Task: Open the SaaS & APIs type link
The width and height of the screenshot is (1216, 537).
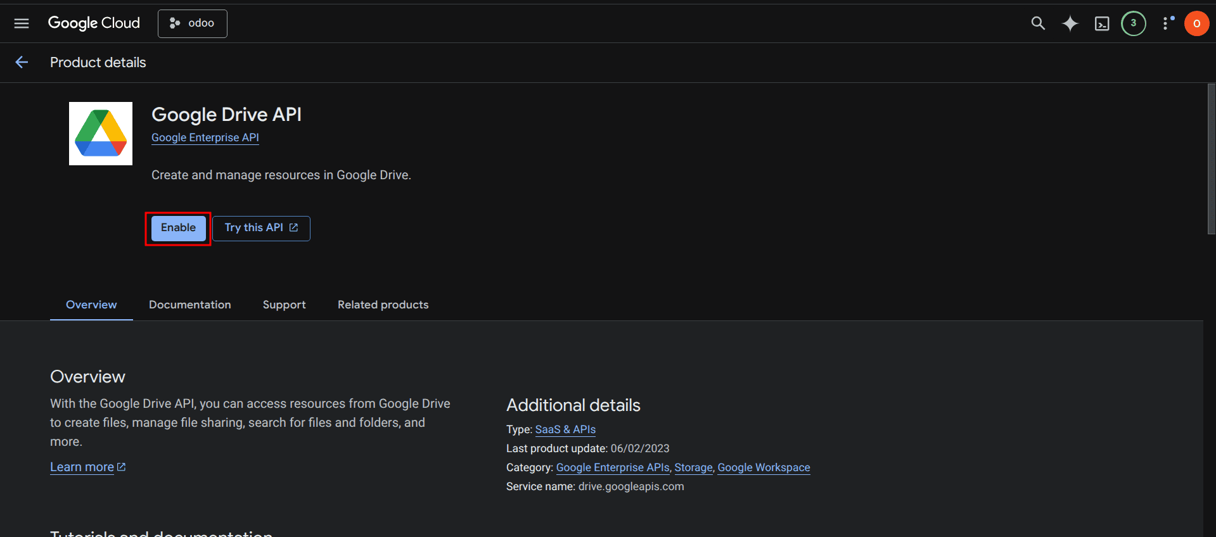Action: tap(565, 429)
